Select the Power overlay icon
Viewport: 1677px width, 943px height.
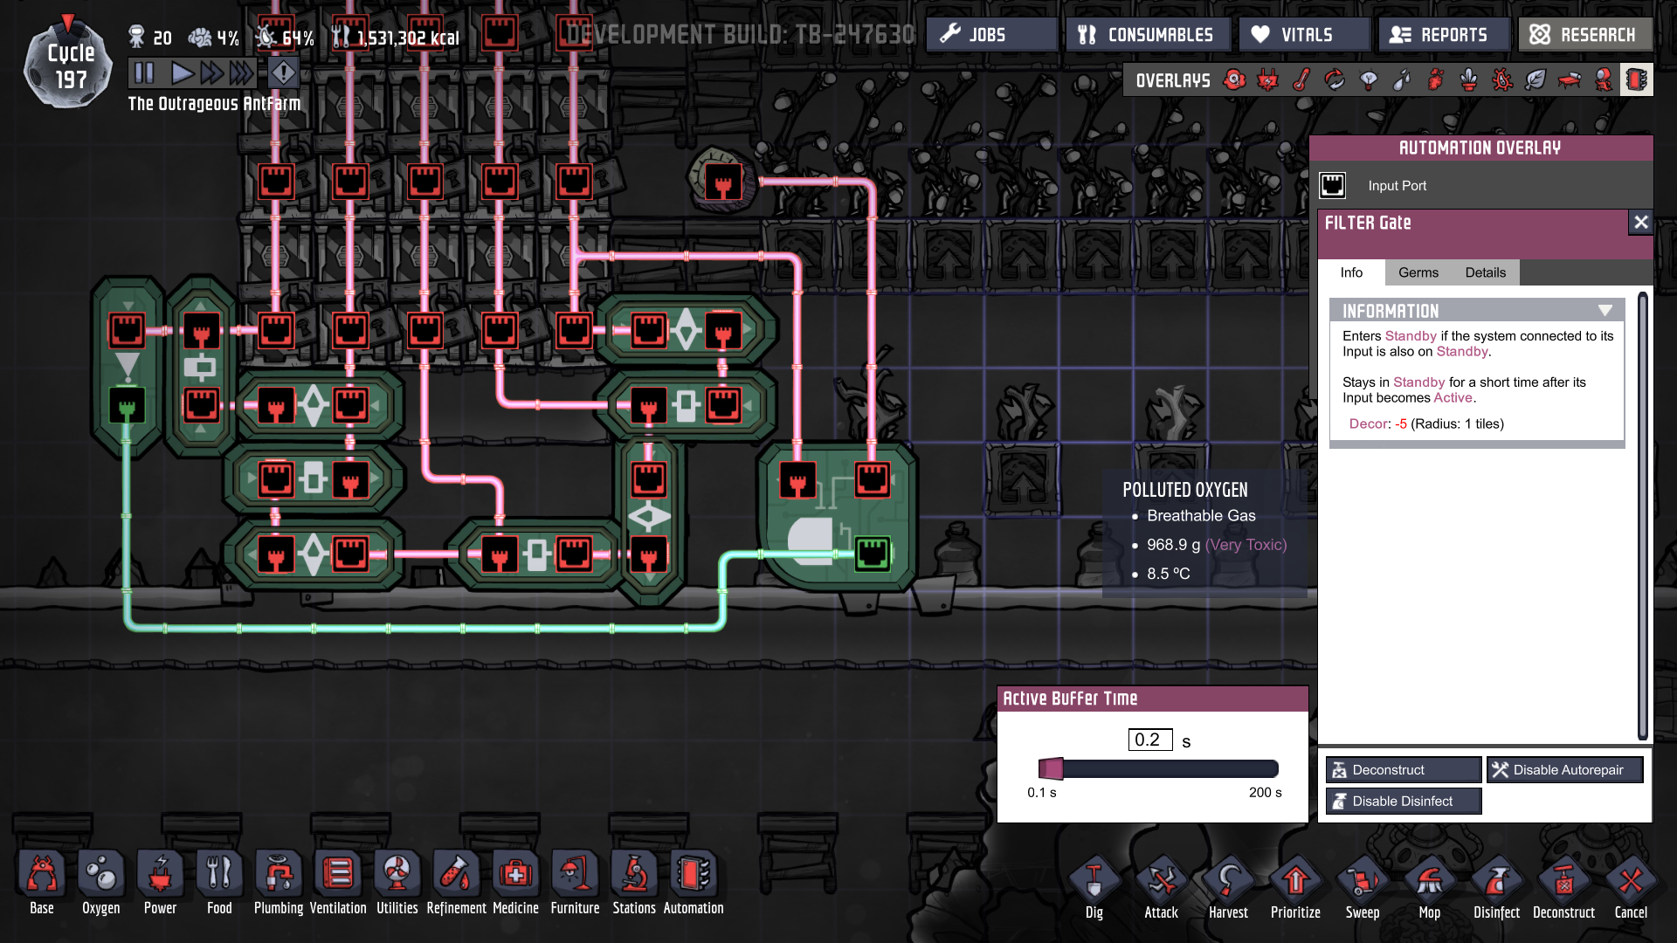tap(1267, 80)
